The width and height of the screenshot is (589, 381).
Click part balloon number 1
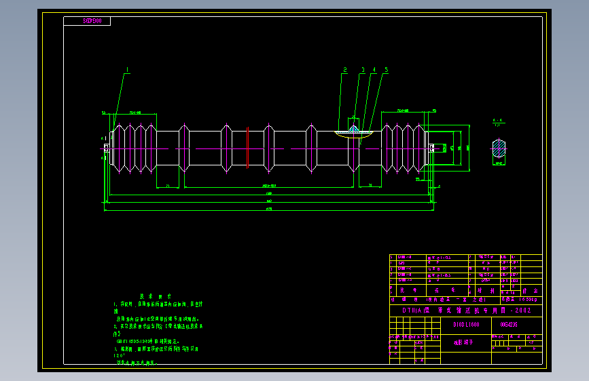coord(127,70)
